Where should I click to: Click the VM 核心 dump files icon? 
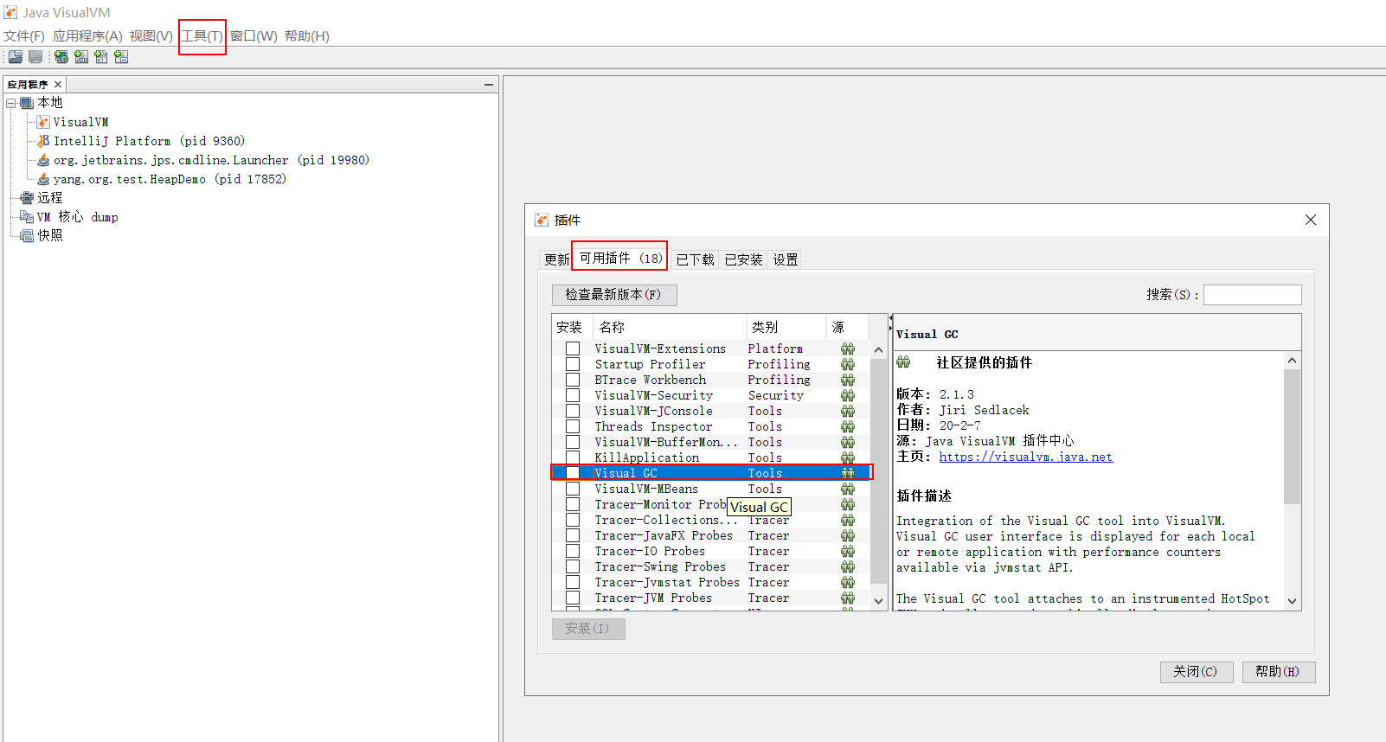pyautogui.click(x=27, y=217)
